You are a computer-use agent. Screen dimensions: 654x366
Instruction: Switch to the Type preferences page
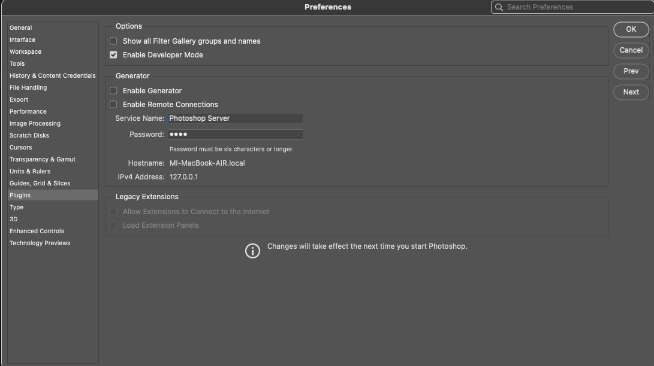coord(16,207)
